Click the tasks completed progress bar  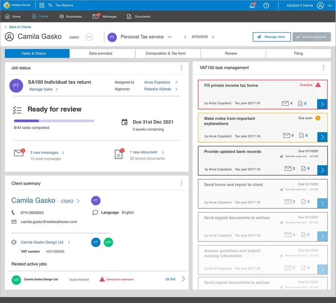pyautogui.click(x=54, y=121)
